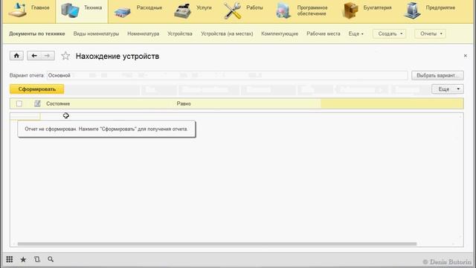This screenshot has height=268, width=476.
Task: Go to the home page
Action: pyautogui.click(x=16, y=56)
